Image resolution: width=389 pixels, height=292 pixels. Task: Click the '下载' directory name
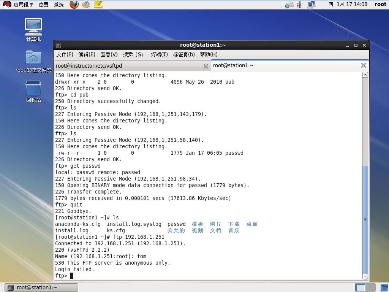click(x=234, y=224)
